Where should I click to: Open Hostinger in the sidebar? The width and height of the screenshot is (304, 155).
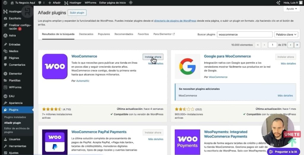[x=15, y=12]
